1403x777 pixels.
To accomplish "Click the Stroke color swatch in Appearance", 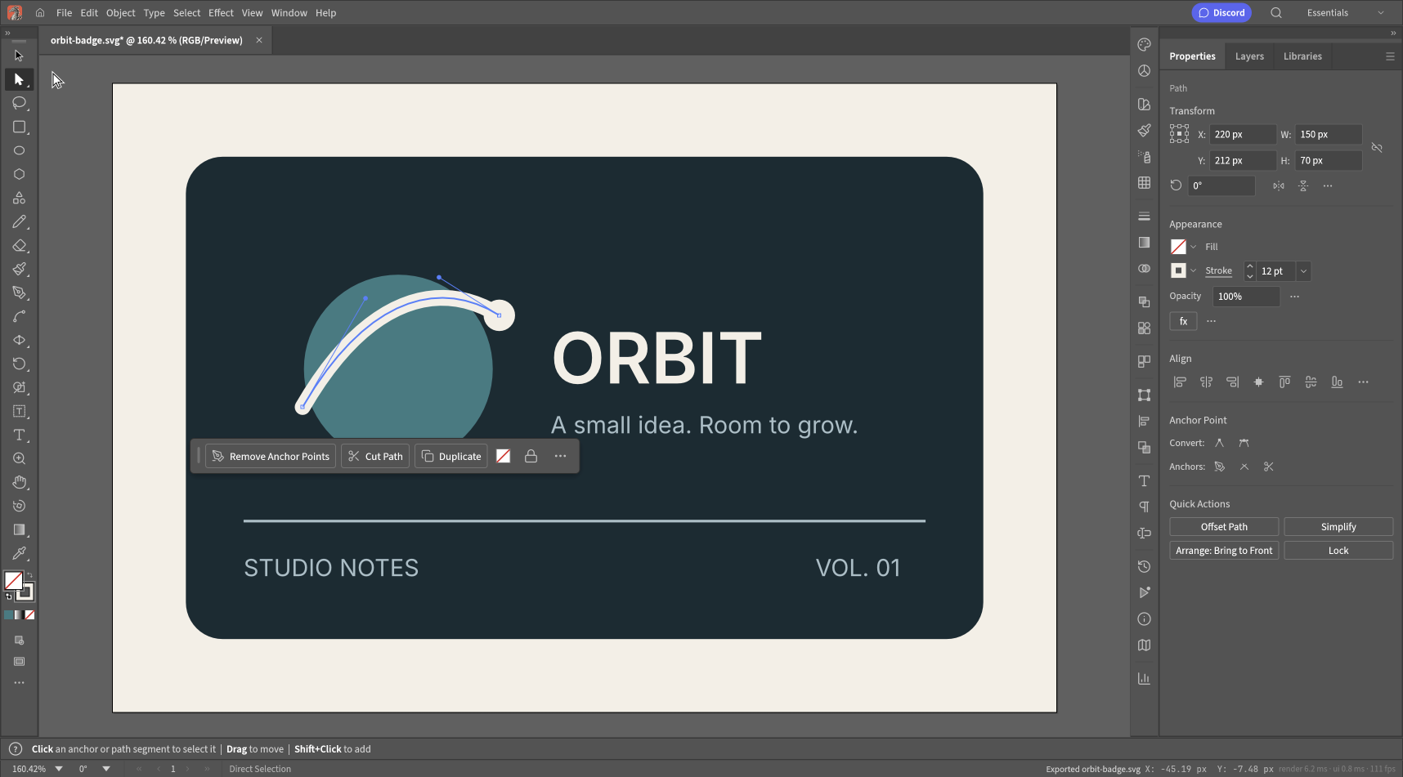I will click(1178, 270).
